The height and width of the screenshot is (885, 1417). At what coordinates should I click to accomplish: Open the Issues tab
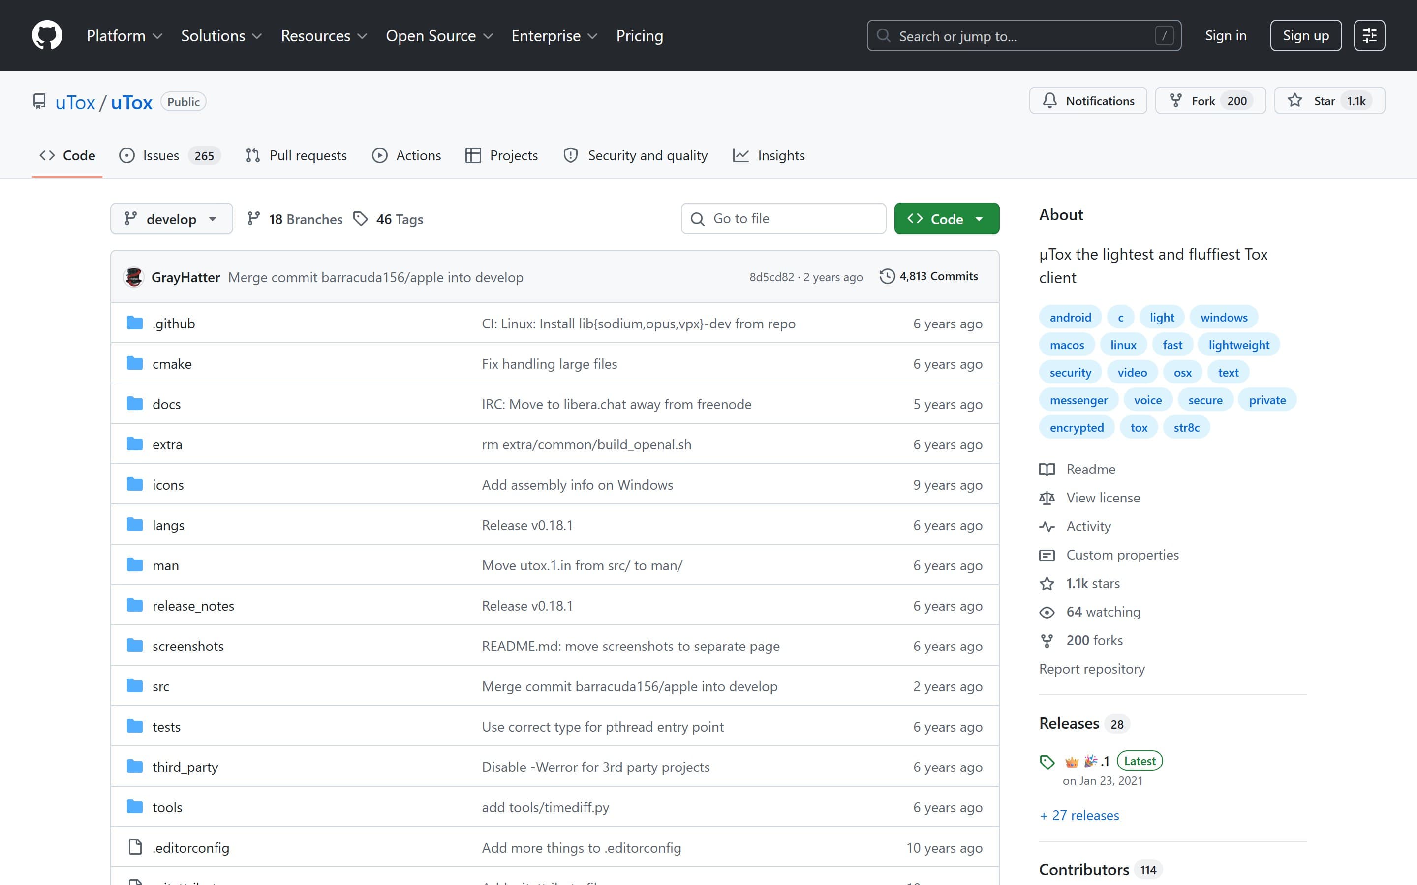170,156
